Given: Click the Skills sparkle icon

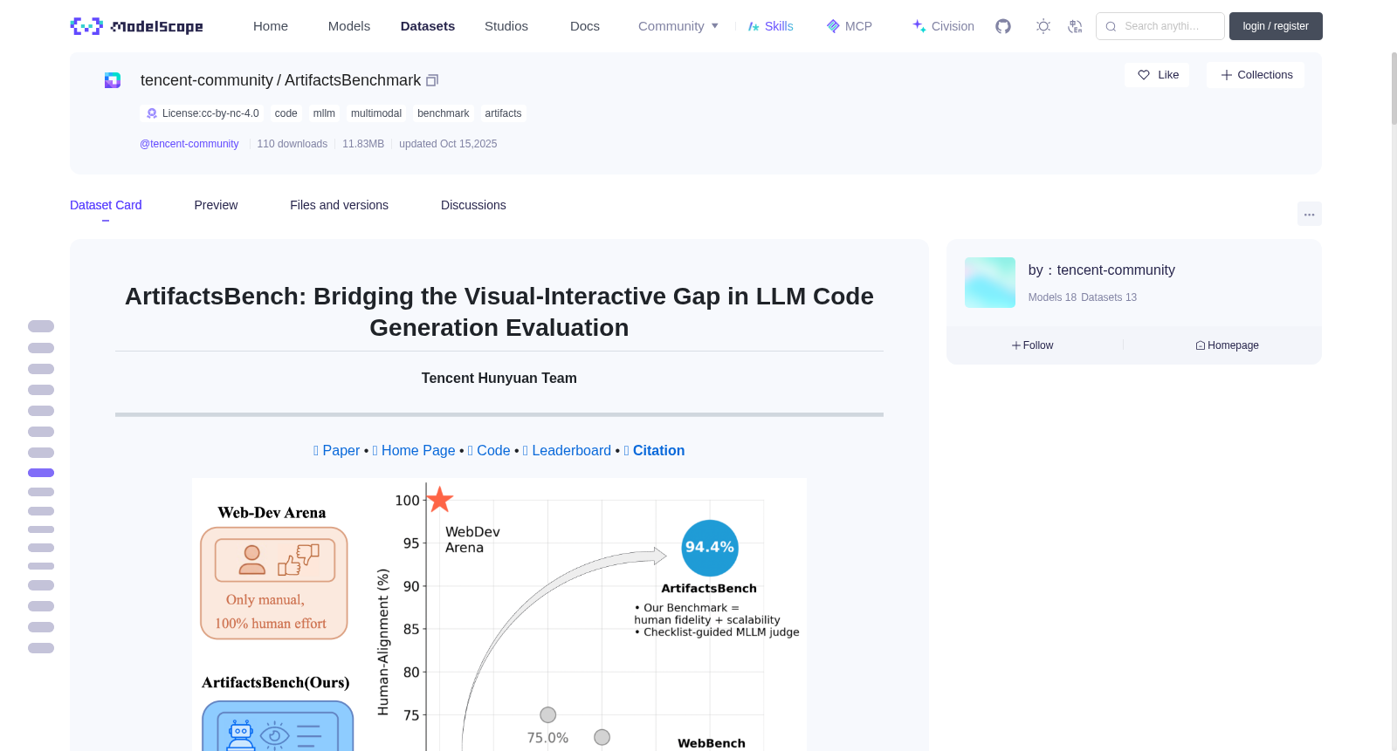Looking at the screenshot, I should coord(754,26).
